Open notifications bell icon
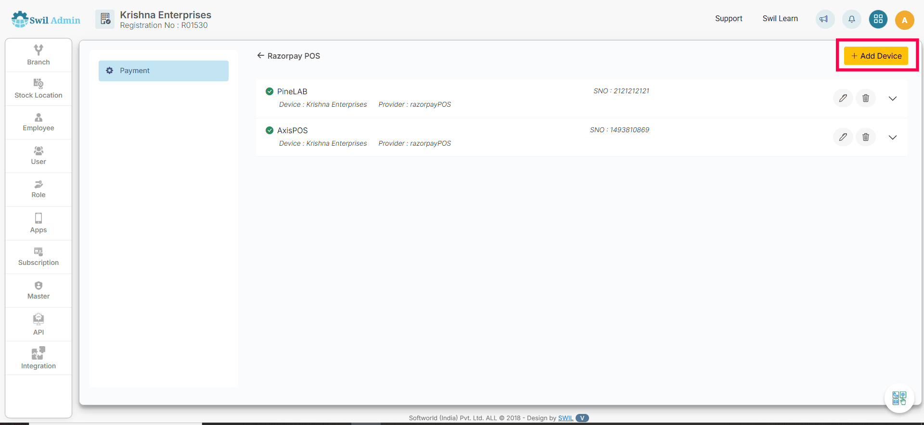This screenshot has height=425, width=924. coord(852,19)
